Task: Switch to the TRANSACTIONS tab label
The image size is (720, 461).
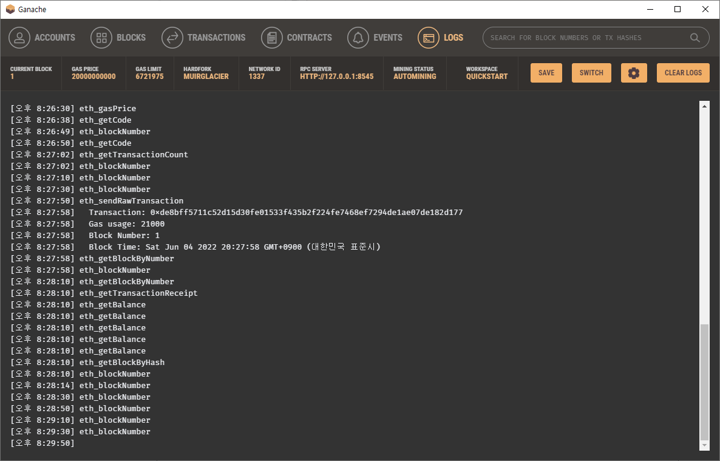Action: tap(216, 38)
